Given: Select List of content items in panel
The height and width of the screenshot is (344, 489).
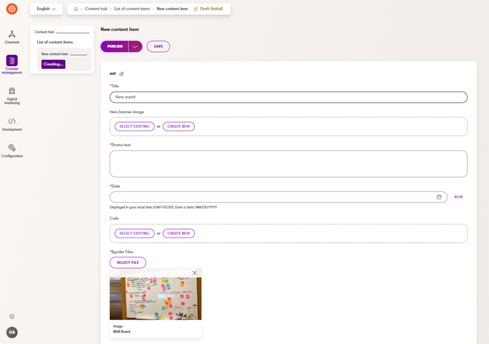Looking at the screenshot, I should pyautogui.click(x=55, y=42).
